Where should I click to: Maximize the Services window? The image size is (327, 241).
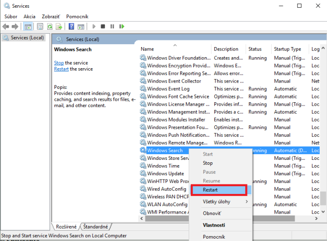pyautogui.click(x=299, y=6)
